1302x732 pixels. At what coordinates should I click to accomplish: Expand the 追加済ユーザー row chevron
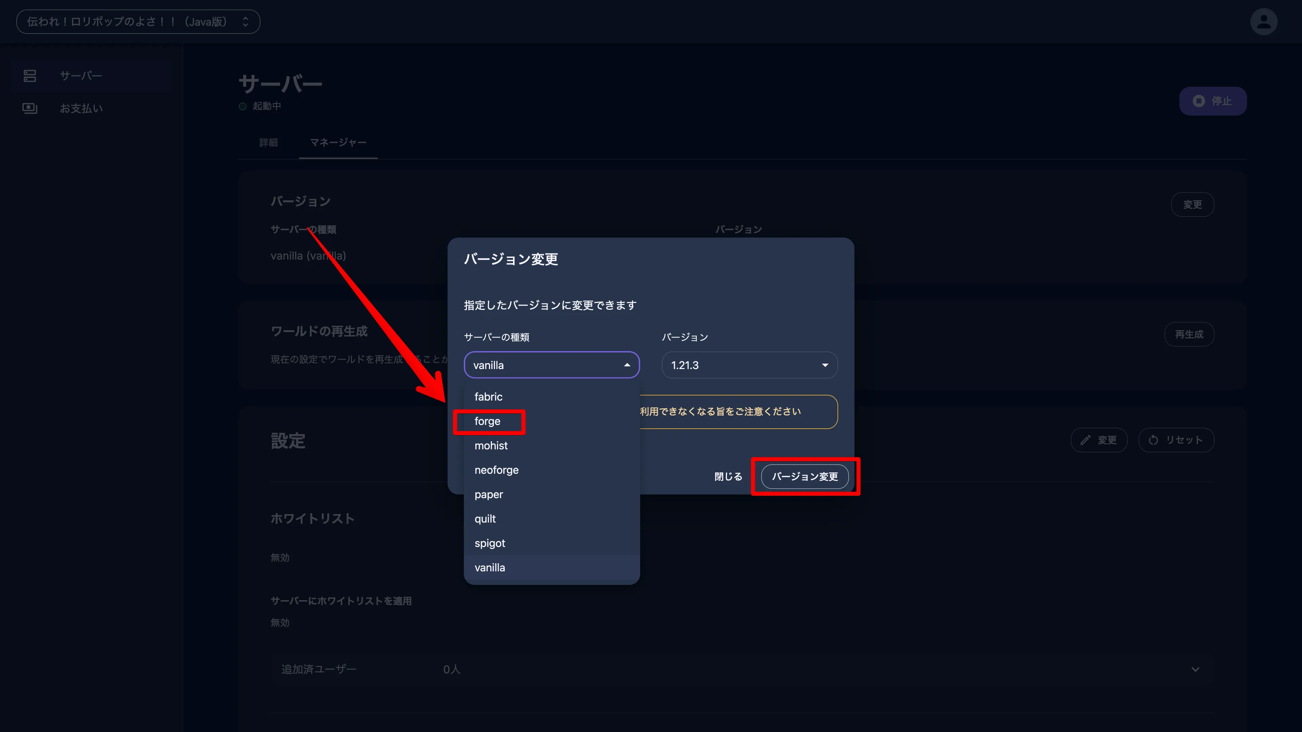(1195, 669)
